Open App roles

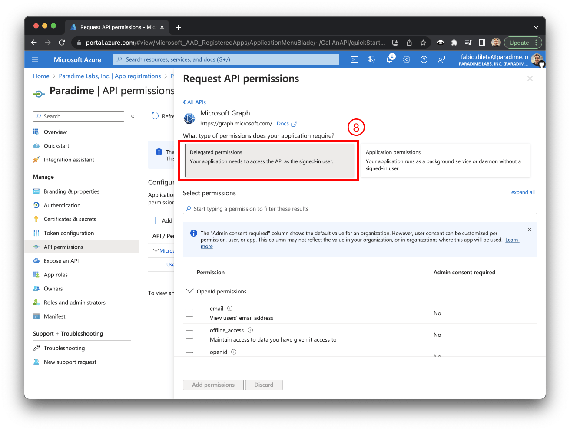point(56,275)
